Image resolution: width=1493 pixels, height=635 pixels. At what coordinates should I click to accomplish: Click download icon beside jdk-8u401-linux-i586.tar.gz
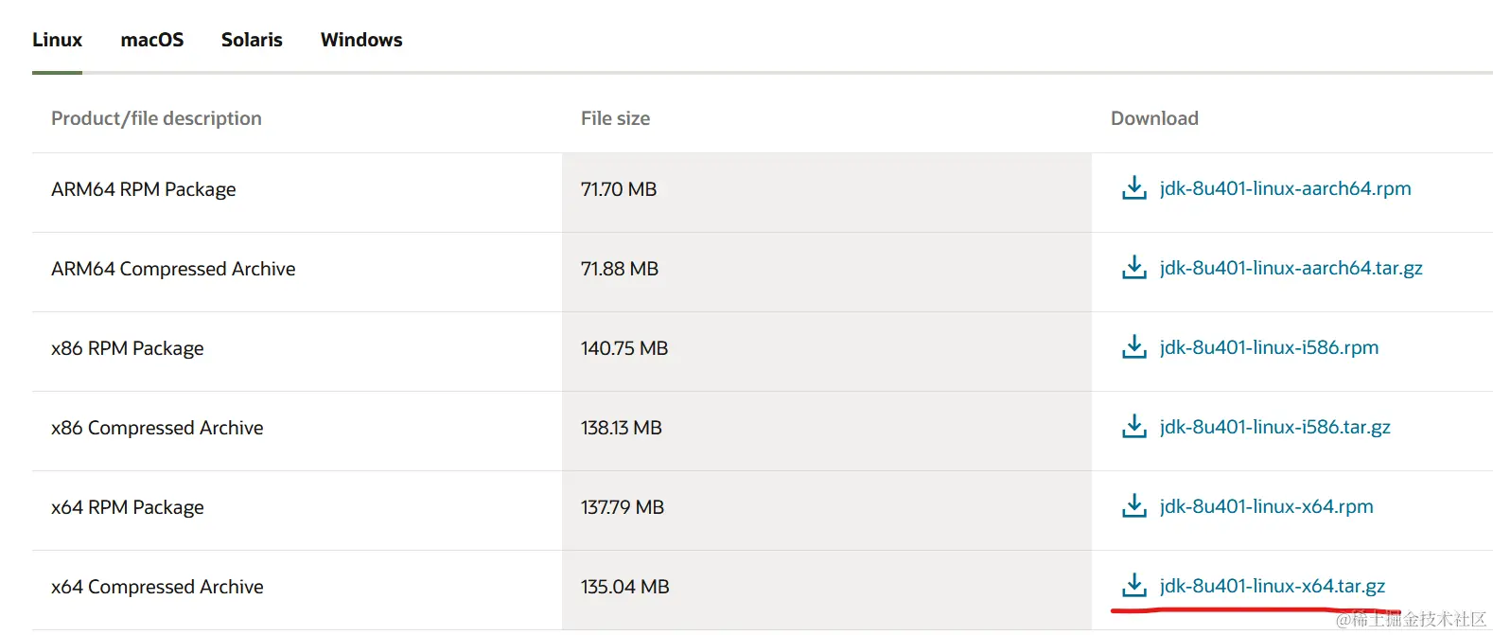tap(1133, 427)
